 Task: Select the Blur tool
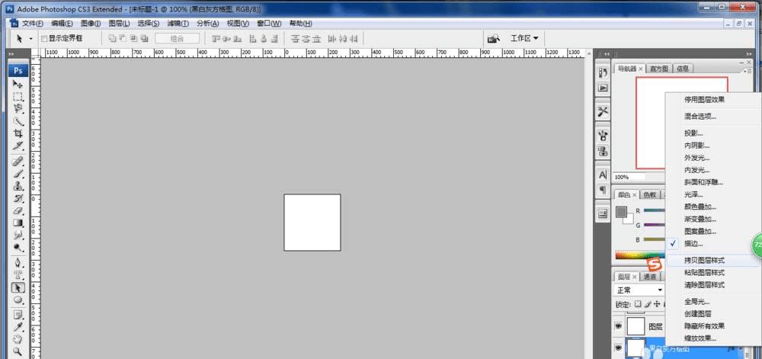click(18, 235)
